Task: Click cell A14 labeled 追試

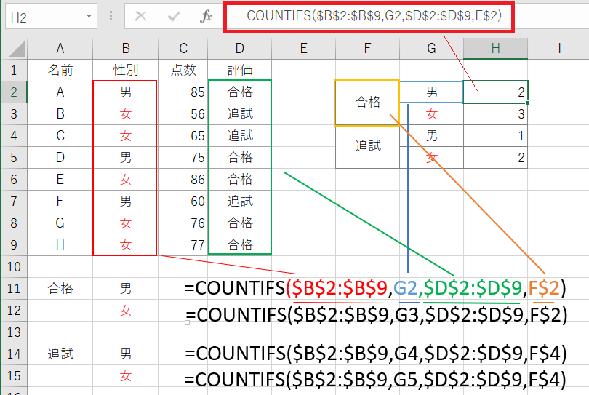Action: coord(60,354)
